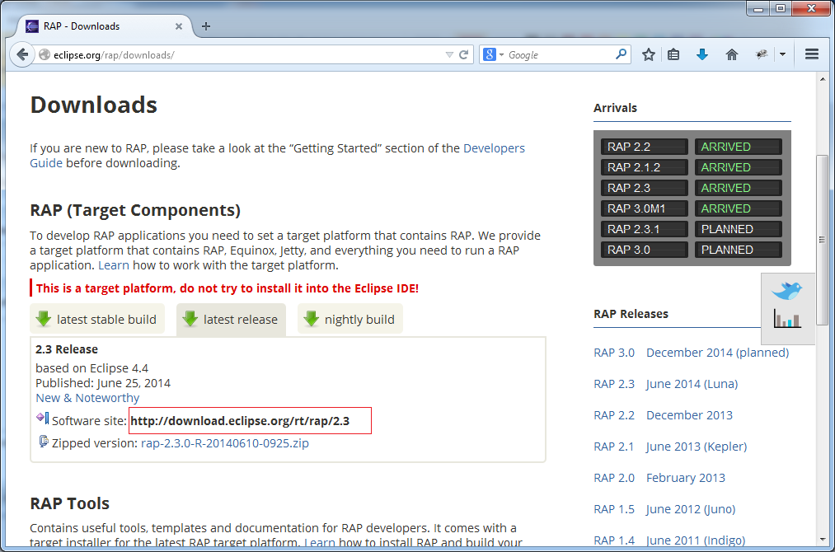Open RAP 2.1 June 2013 (Kepler) link
Screen dimensions: 835x552
point(670,446)
